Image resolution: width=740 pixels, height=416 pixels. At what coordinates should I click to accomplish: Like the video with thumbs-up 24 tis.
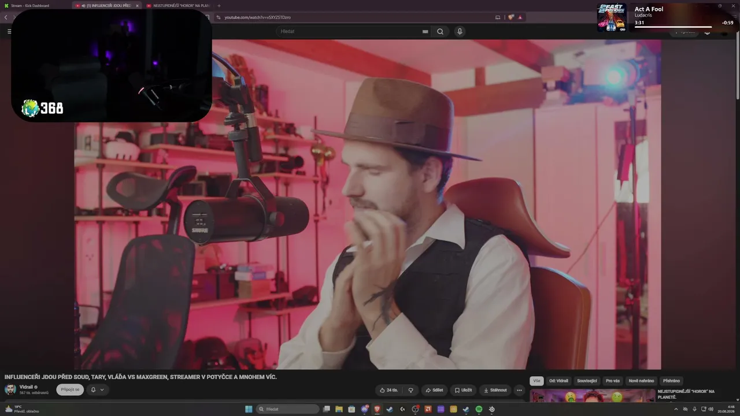pyautogui.click(x=388, y=390)
